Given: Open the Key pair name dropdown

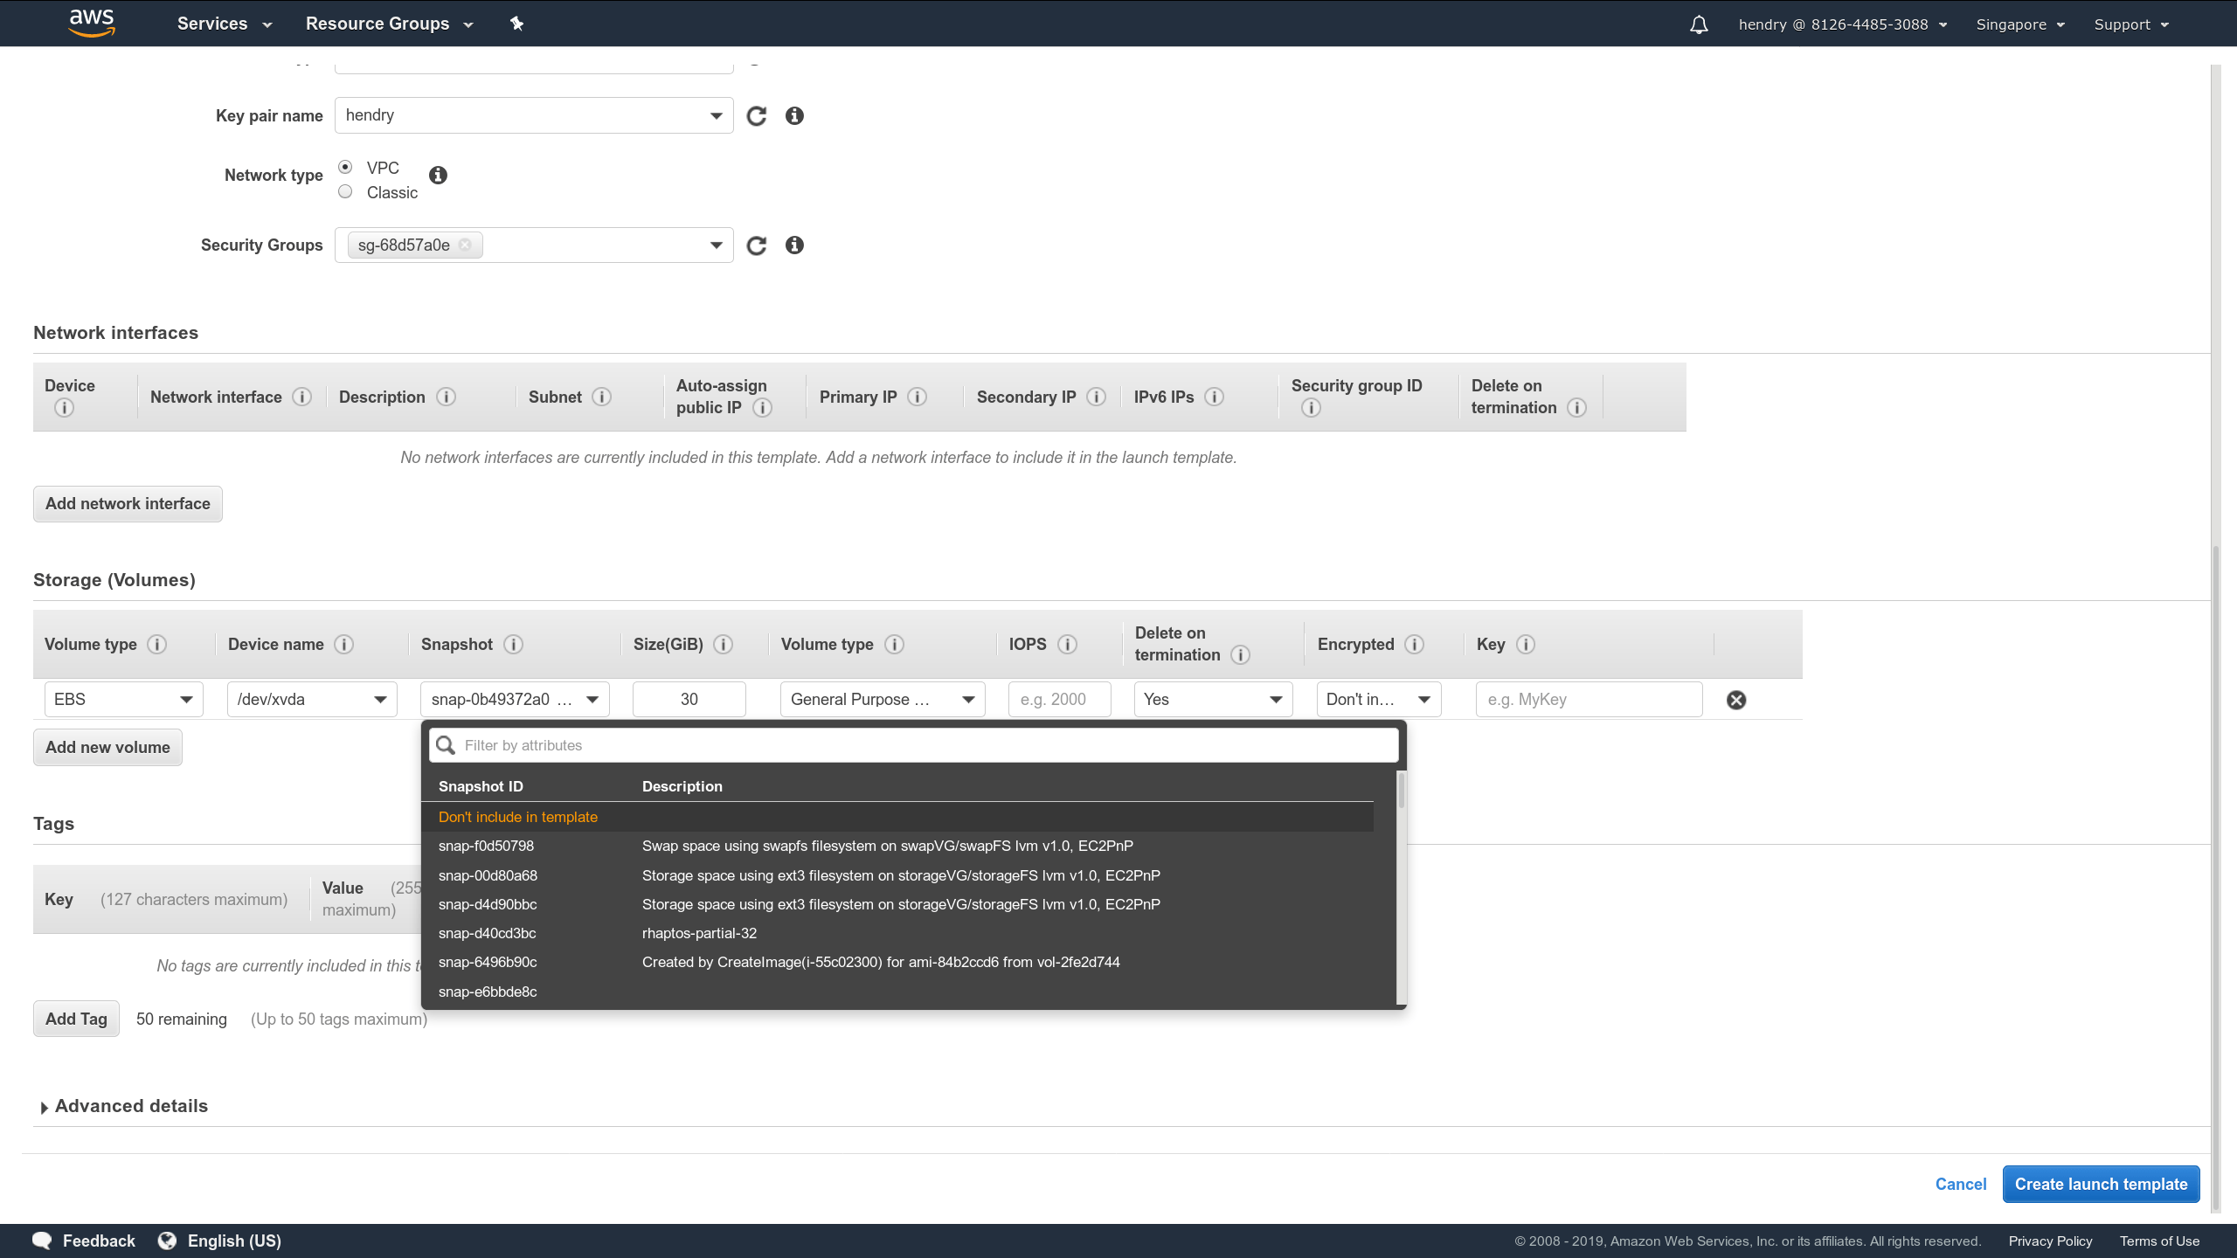Looking at the screenshot, I should tap(715, 114).
